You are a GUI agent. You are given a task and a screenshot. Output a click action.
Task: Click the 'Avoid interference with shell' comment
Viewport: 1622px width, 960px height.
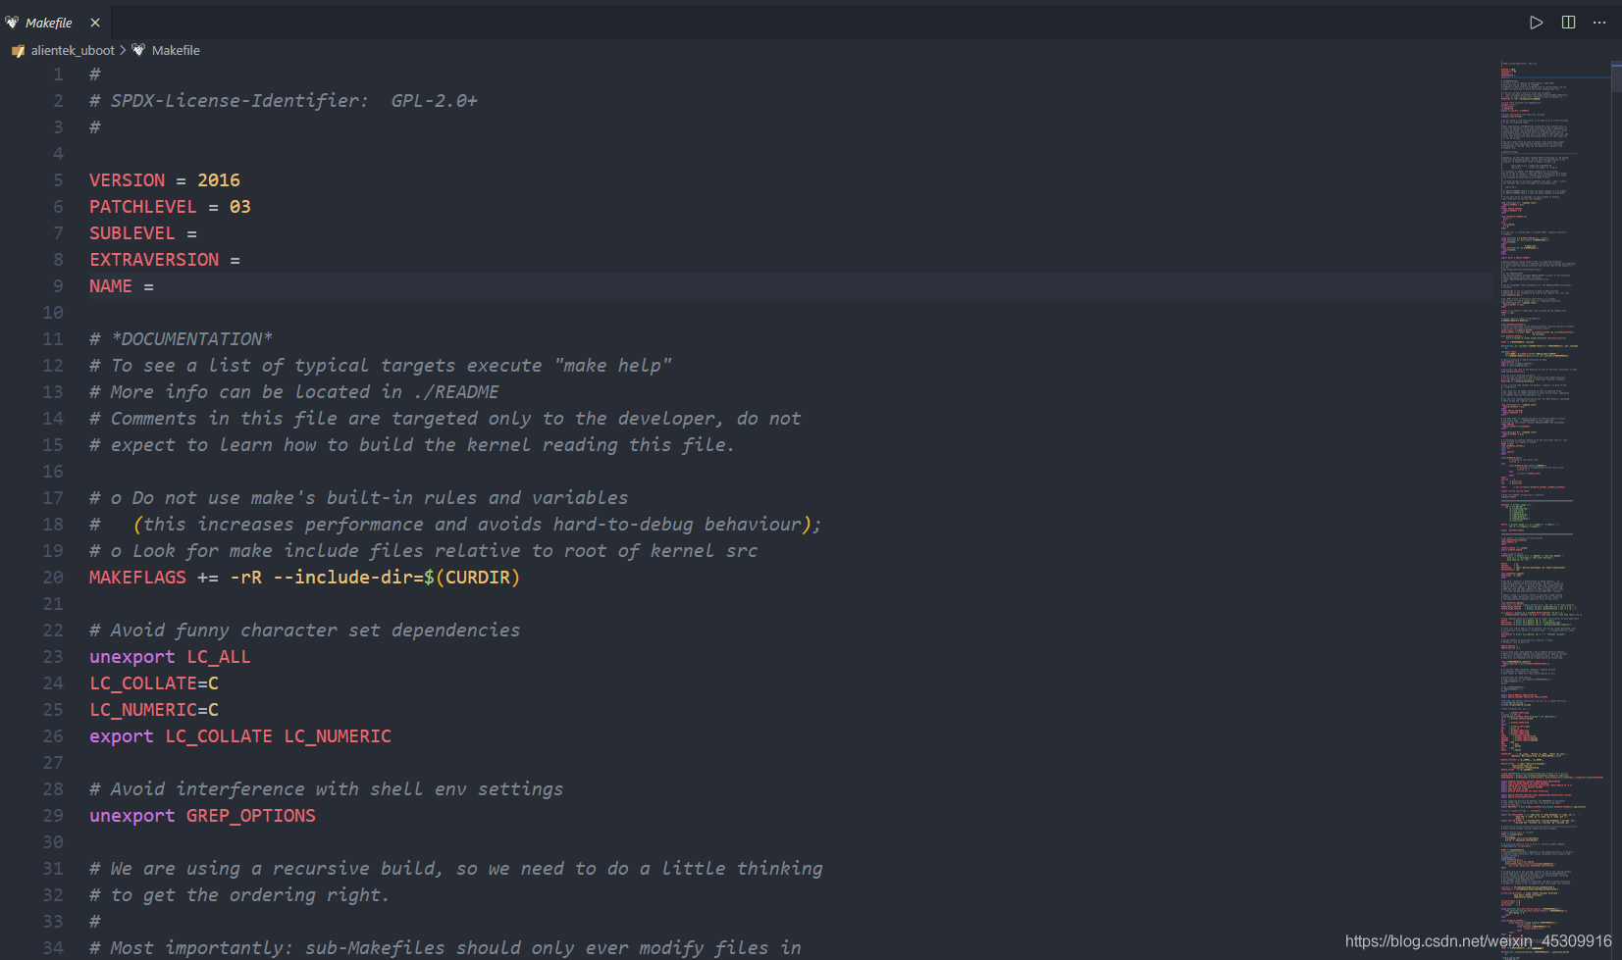(327, 789)
